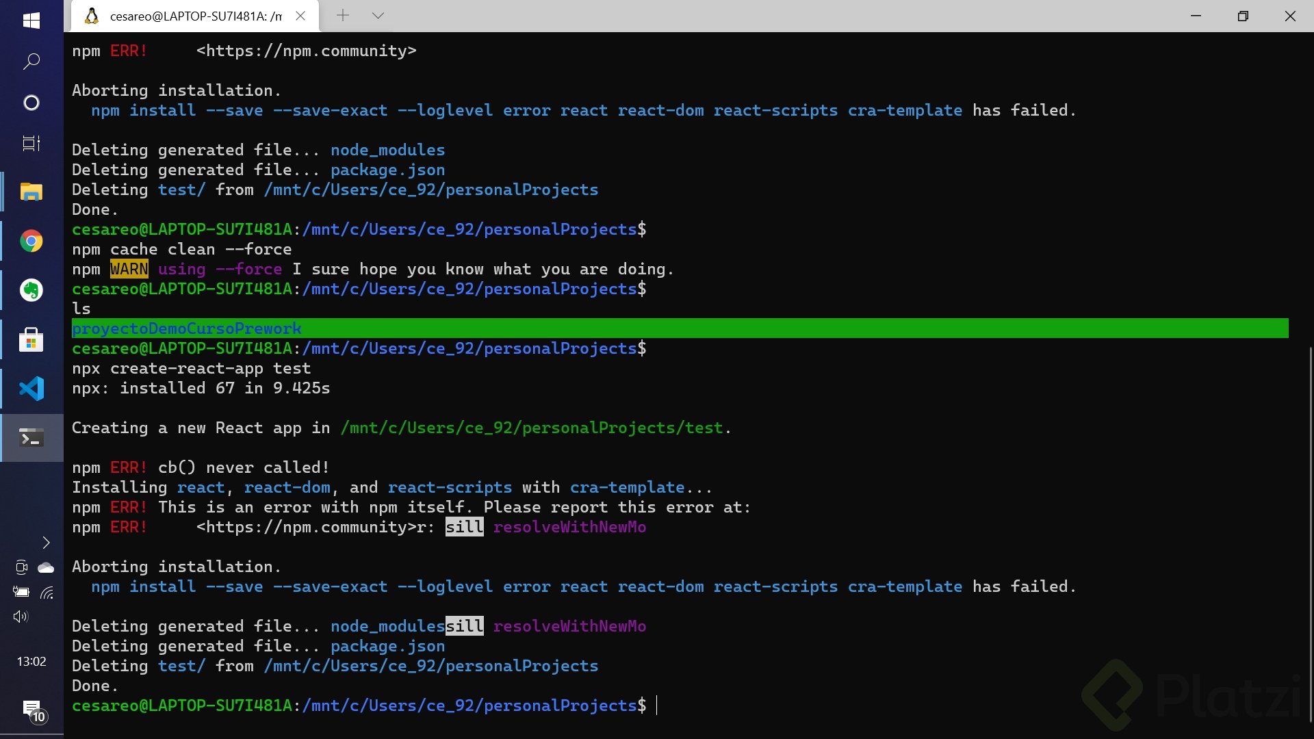1314x739 pixels.
Task: Launch File Explorer from the taskbar
Action: (x=31, y=192)
